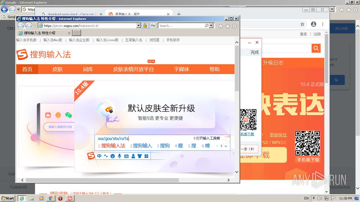Open the skin T-shirt icon on the input toolbar

[139, 156]
